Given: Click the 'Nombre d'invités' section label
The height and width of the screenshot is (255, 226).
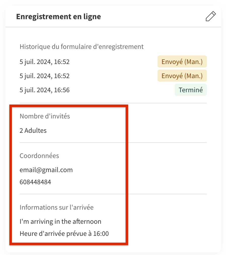Looking at the screenshot, I should point(45,116).
